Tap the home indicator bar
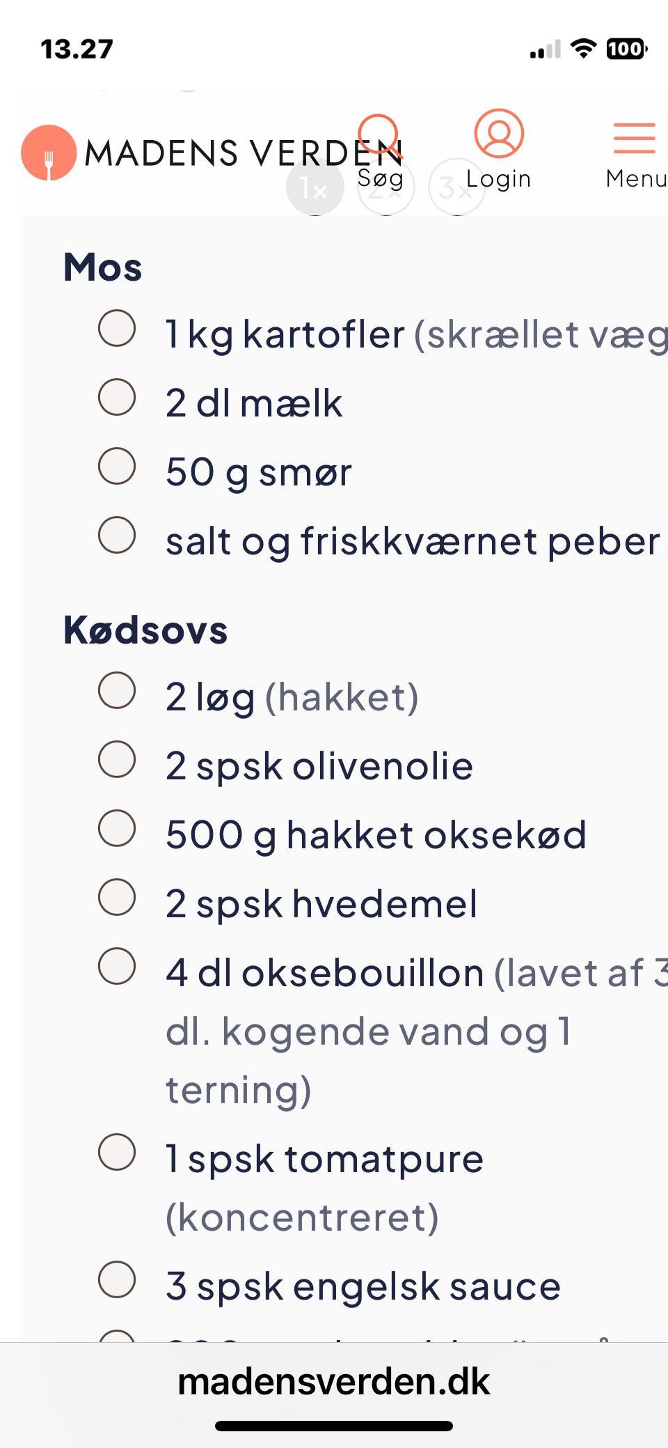 point(334,1426)
